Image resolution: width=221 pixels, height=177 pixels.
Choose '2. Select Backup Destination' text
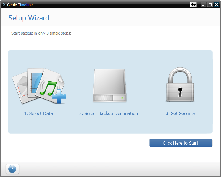109,113
